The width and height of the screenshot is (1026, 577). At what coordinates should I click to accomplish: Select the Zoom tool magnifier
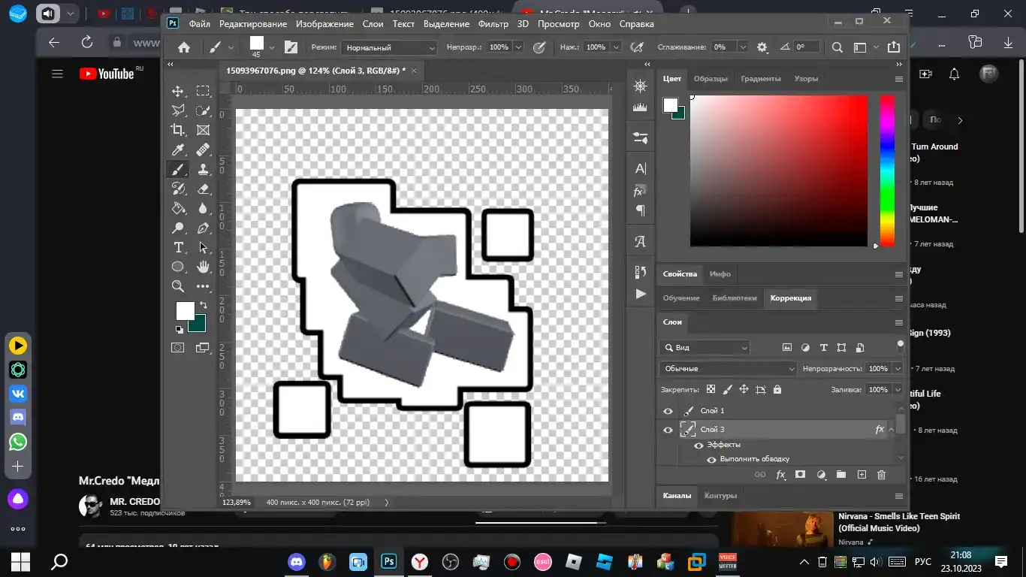[x=178, y=286]
